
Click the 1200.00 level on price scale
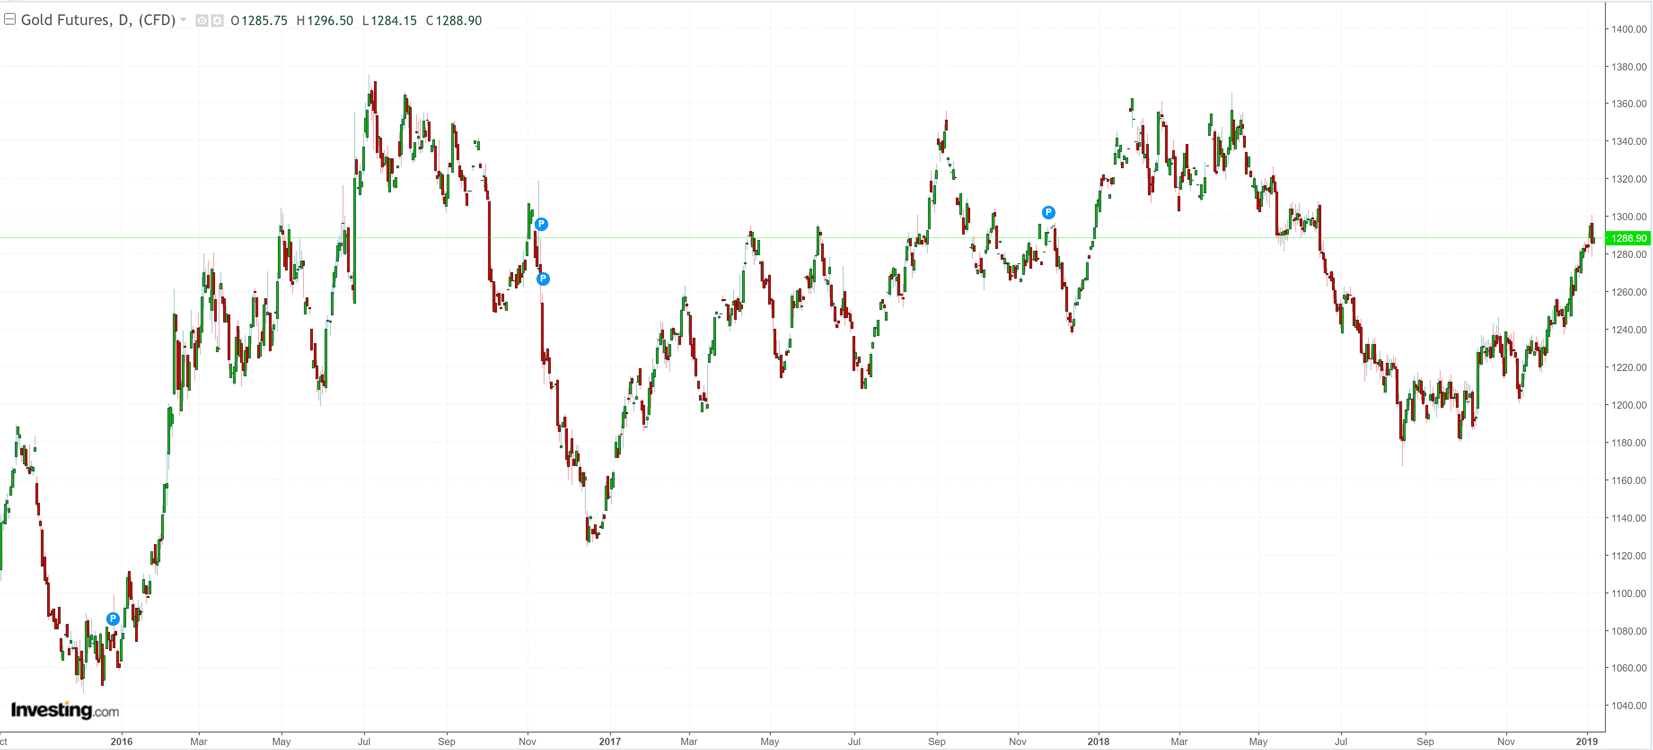(1629, 405)
